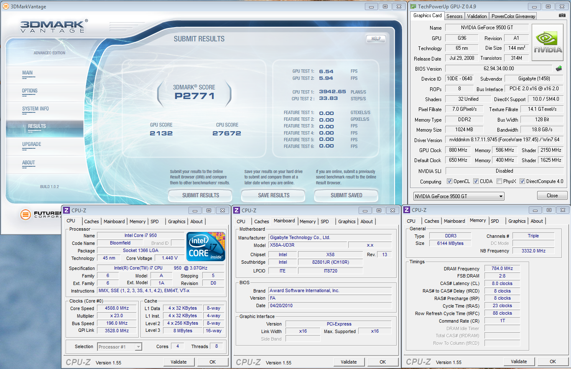Viewport: 571px width, 369px height.
Task: Click the motherboard model X58A-UD3R
Action: pyautogui.click(x=307, y=245)
